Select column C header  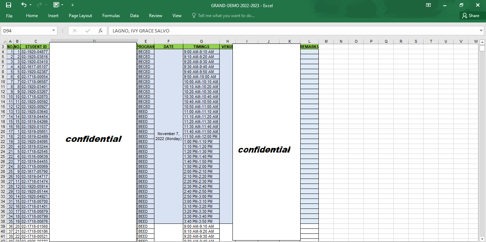click(36, 42)
